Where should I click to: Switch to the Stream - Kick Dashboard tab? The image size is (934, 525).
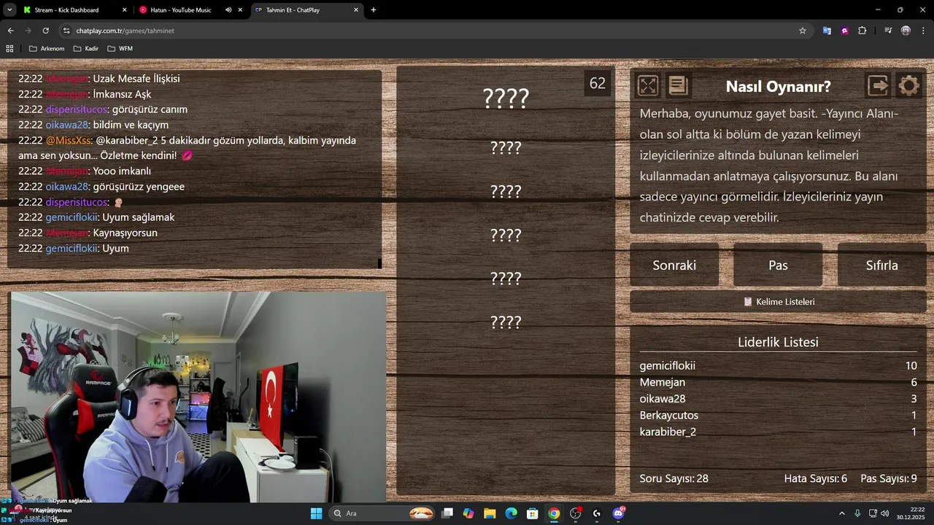pos(75,10)
